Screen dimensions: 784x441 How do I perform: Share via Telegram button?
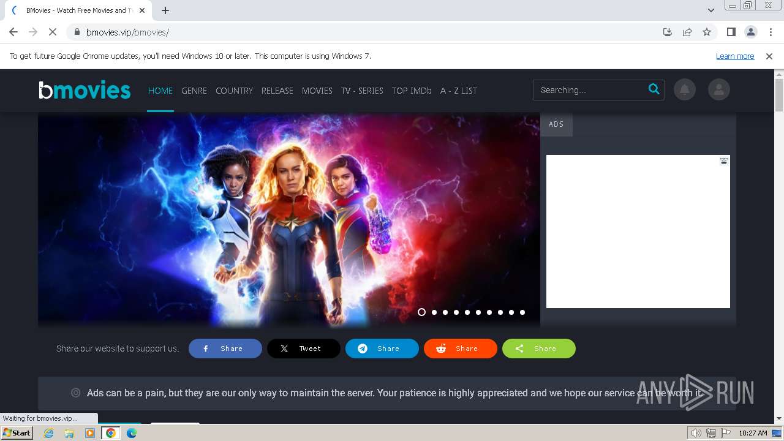[x=382, y=349]
